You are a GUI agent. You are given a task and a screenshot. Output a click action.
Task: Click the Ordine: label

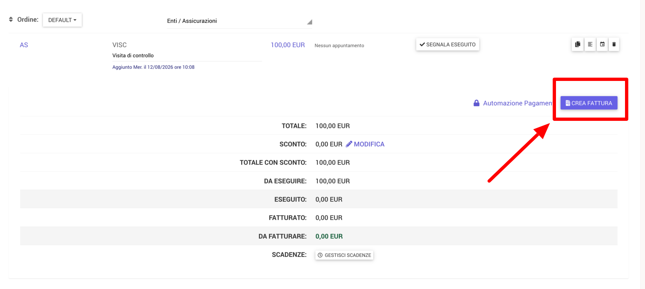pos(28,19)
